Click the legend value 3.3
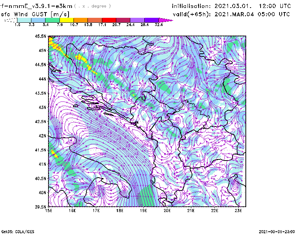Image resolution: width=303 pixels, height=234 pixels. pos(31,25)
